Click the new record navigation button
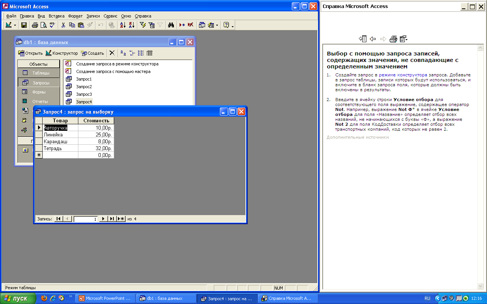This screenshot has width=487, height=304. coord(121,219)
